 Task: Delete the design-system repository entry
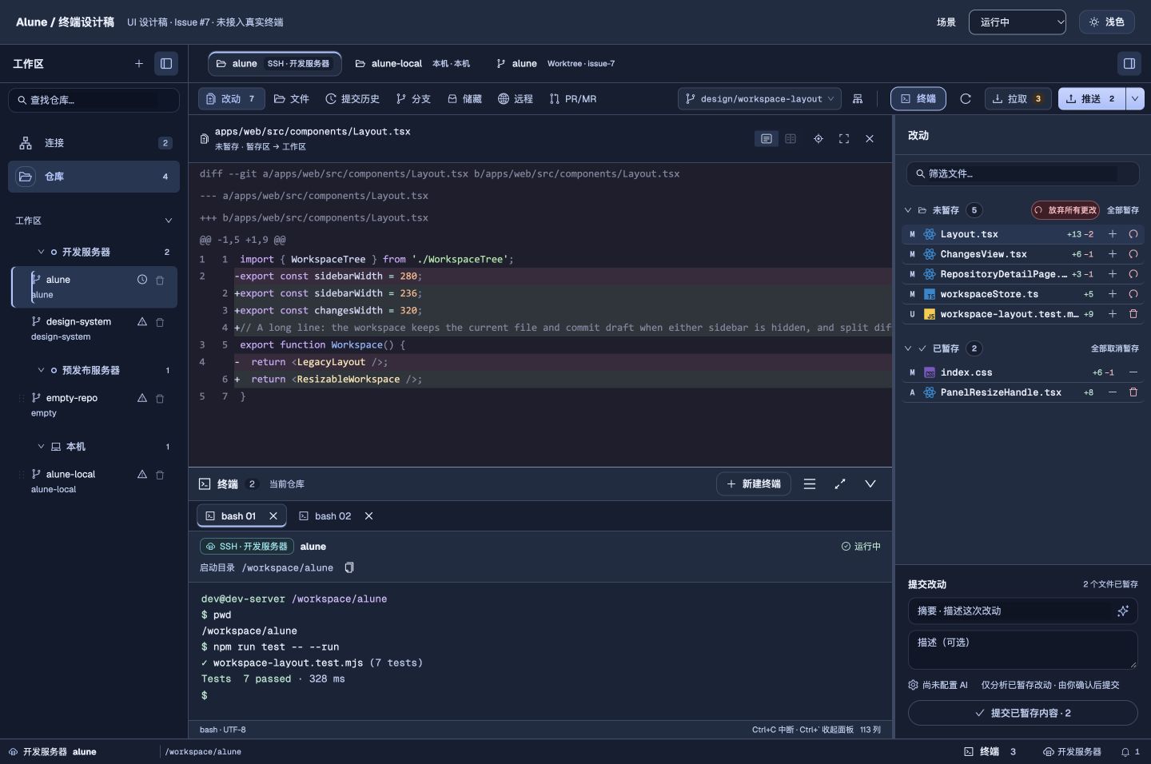click(x=160, y=322)
